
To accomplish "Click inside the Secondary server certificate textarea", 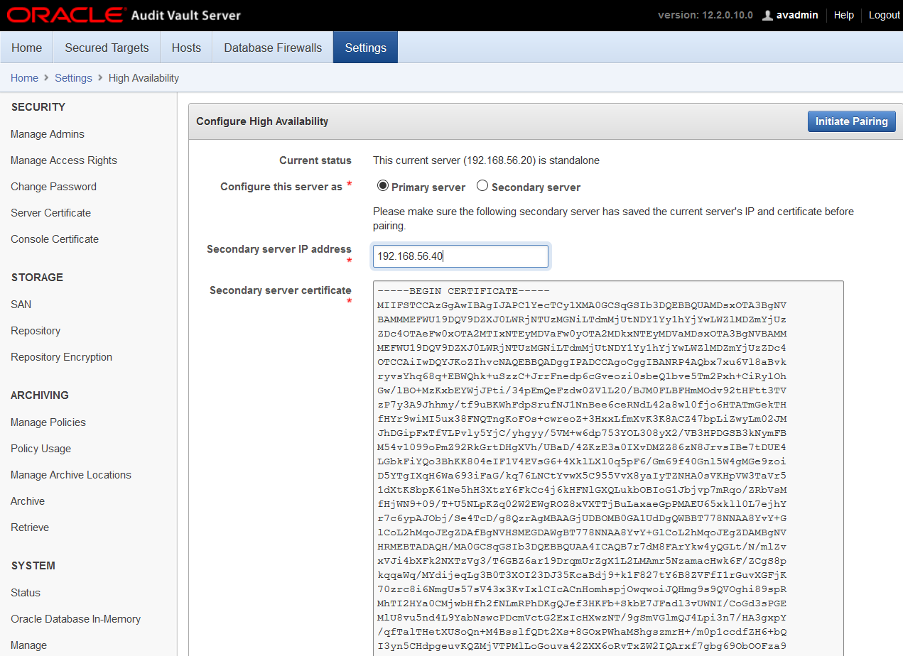I will click(608, 469).
